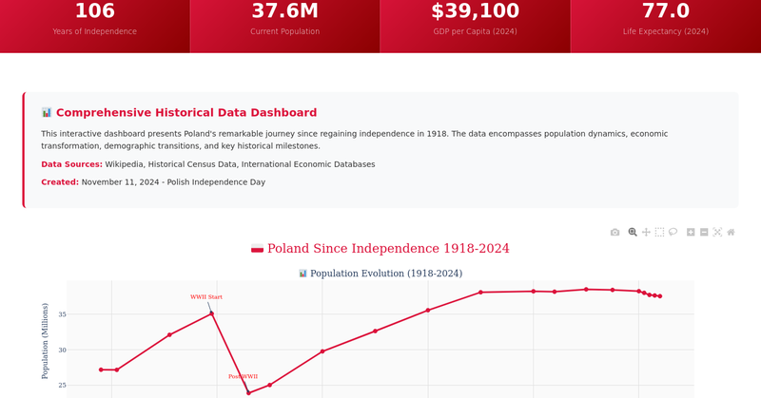Screen dimensions: 761x398
Task: Click the y-axis tick label 35
Action: click(62, 314)
